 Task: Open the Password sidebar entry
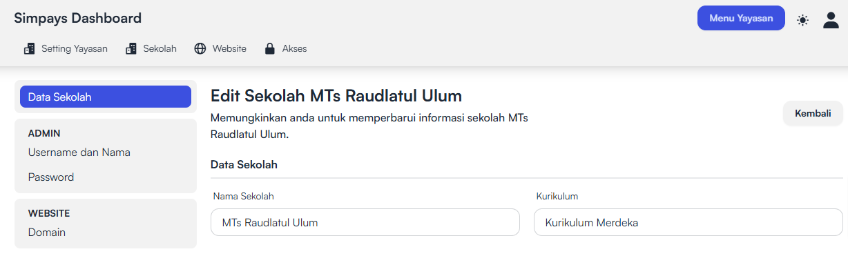[x=51, y=177]
